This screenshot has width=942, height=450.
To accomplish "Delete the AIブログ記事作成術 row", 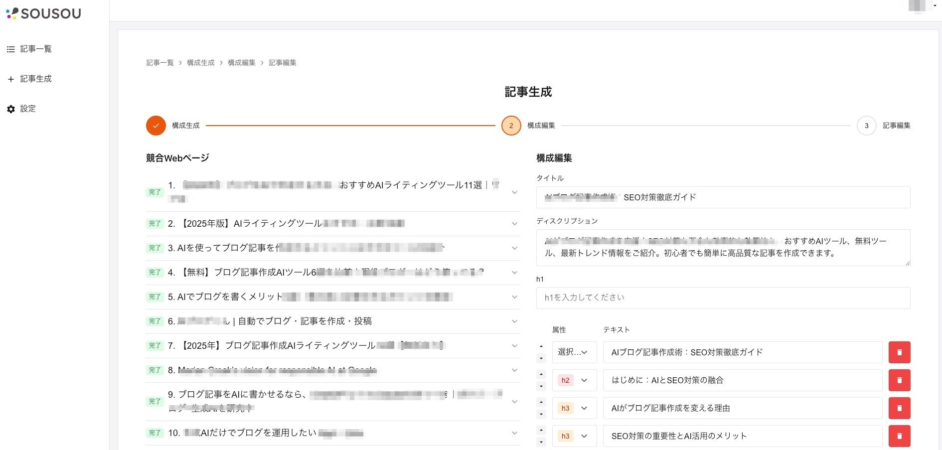I will (x=899, y=352).
